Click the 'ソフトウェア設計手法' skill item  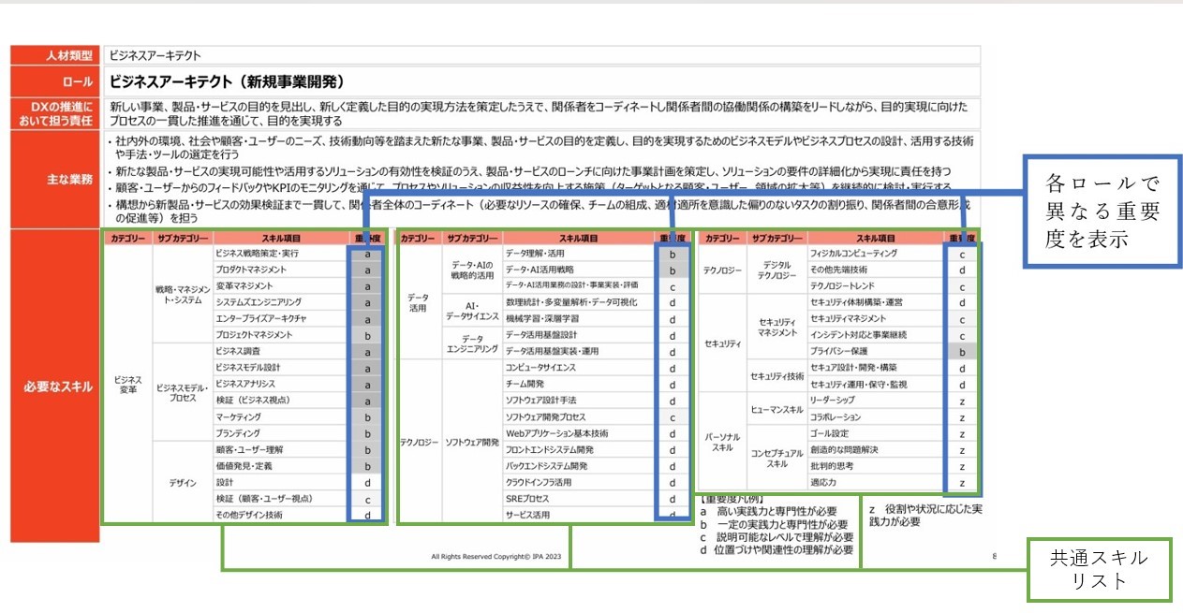[540, 401]
